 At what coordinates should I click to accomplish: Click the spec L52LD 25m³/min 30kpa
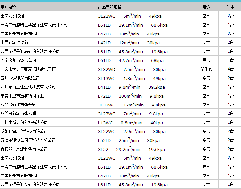pos(129,140)
